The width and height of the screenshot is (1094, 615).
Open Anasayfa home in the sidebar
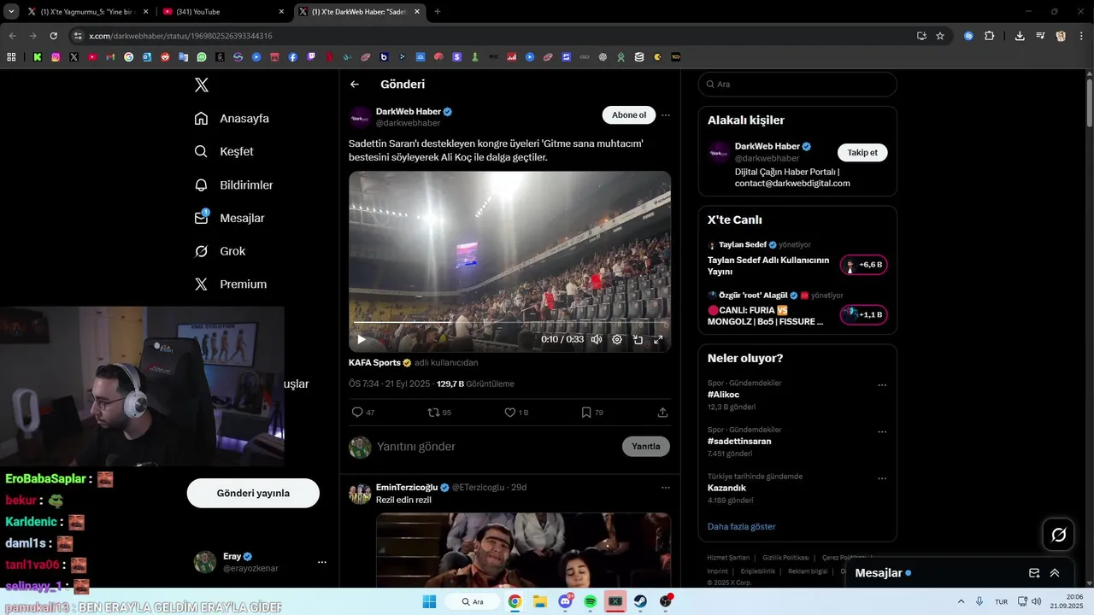232,118
